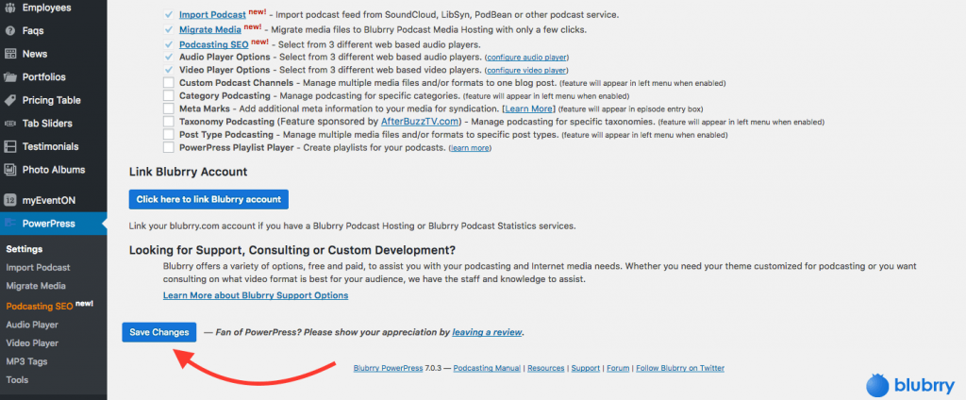Open Migrate Media submenu item

[36, 286]
